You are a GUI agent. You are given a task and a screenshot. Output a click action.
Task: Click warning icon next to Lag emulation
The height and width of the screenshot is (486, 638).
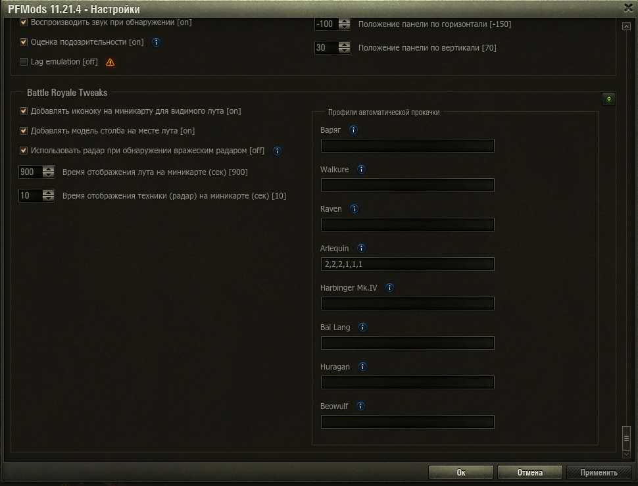[110, 62]
